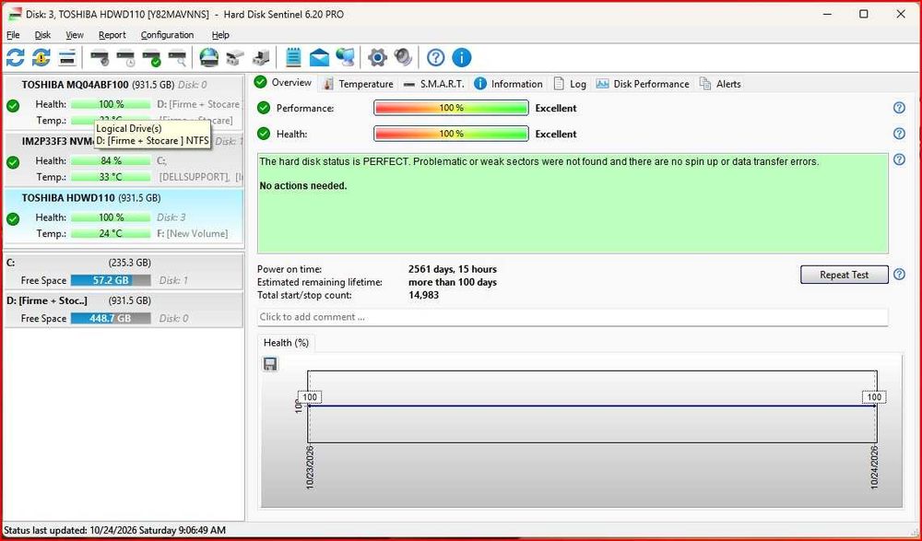Select TOSHIBA HDWD110 disk entry
The image size is (922, 541).
pyautogui.click(x=124, y=216)
